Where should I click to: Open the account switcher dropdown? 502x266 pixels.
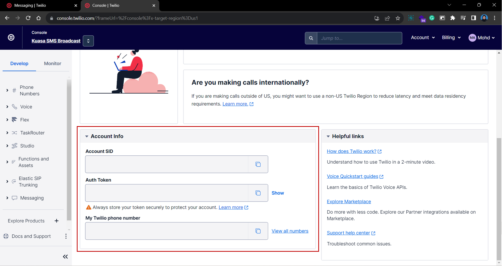click(88, 41)
